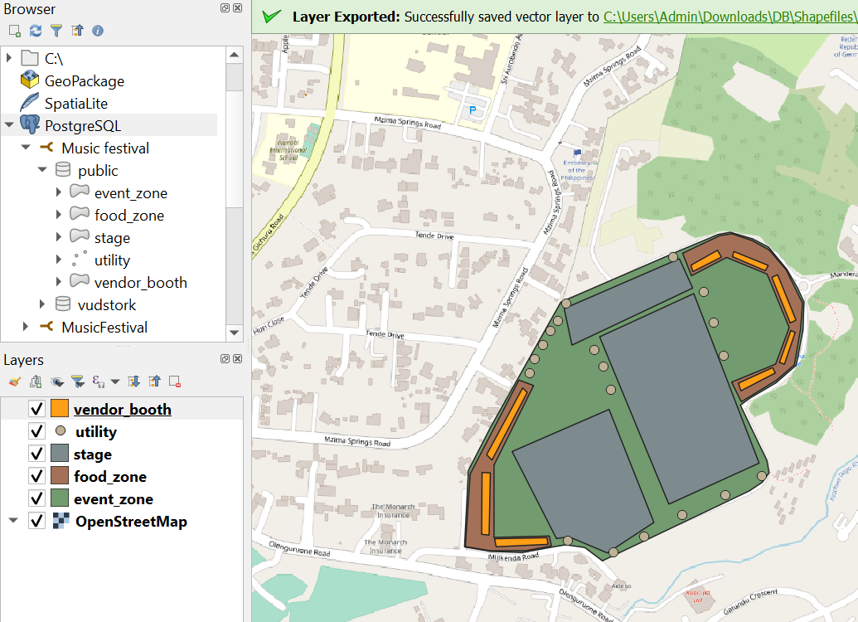This screenshot has width=858, height=622.
Task: Hide the stage layer
Action: (35, 454)
